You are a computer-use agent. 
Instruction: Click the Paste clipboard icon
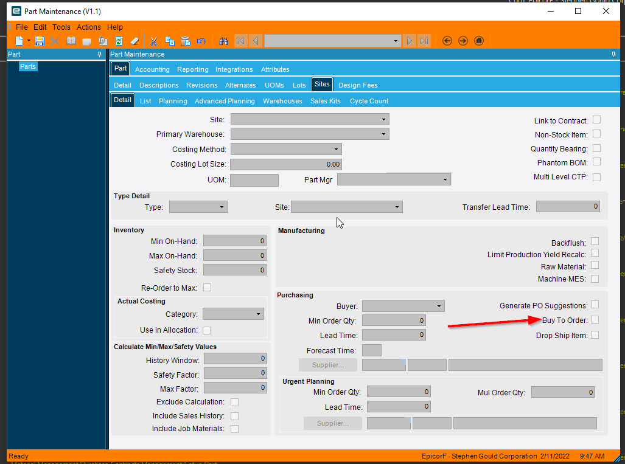(186, 41)
